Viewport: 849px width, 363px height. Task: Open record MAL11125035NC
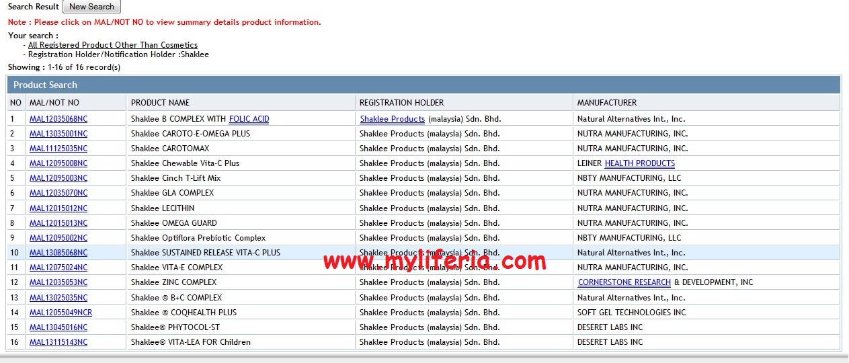pyautogui.click(x=58, y=149)
